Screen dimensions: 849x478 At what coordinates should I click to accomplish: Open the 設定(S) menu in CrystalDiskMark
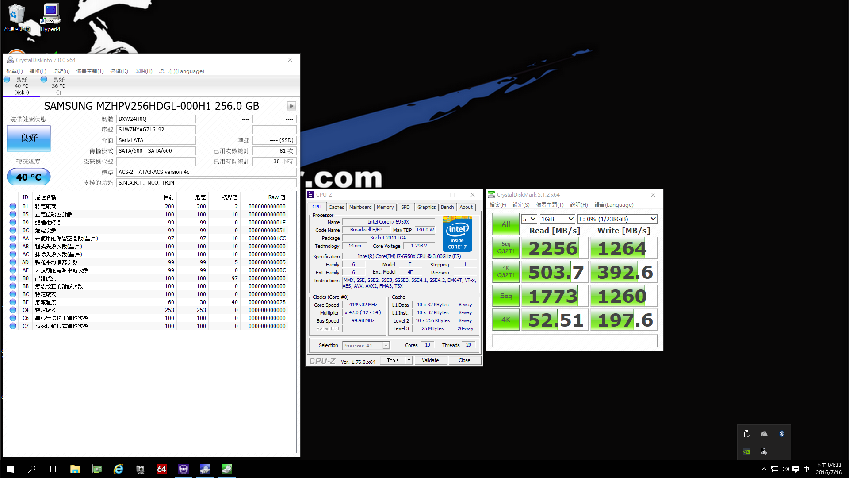[x=521, y=205]
